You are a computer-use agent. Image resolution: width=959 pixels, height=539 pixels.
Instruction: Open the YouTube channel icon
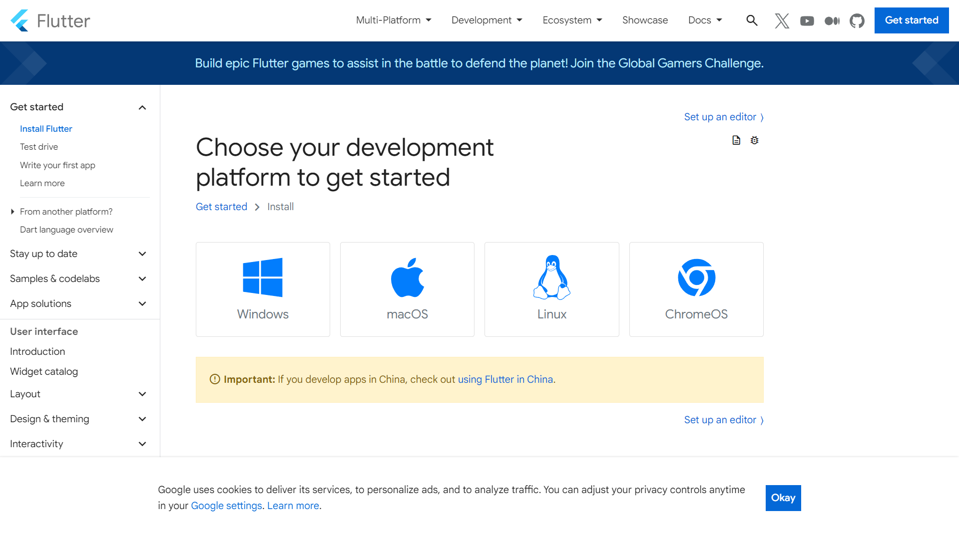[x=807, y=20]
